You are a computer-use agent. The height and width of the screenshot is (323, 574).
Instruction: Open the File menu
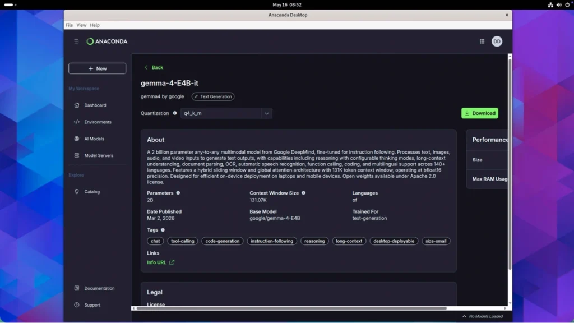69,25
